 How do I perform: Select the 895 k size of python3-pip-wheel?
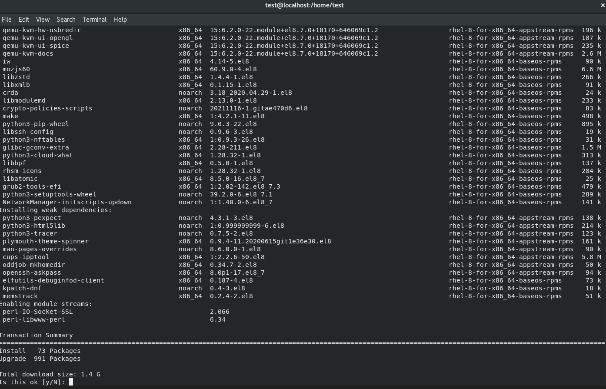click(591, 124)
